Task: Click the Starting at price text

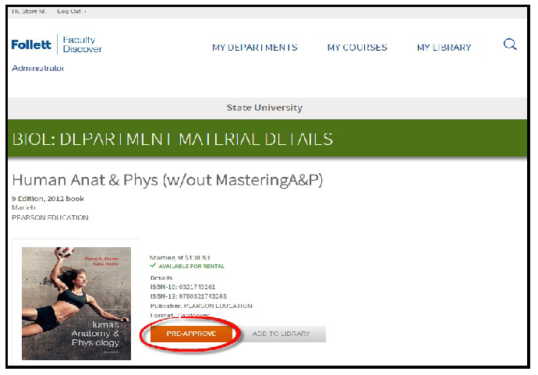Action: [179, 257]
